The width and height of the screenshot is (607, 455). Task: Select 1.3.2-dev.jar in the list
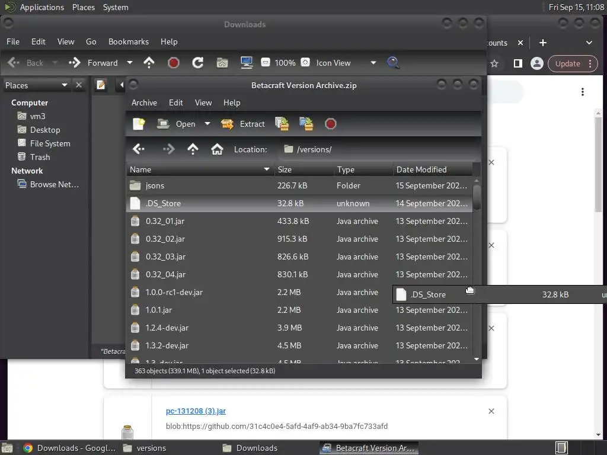pyautogui.click(x=299, y=346)
